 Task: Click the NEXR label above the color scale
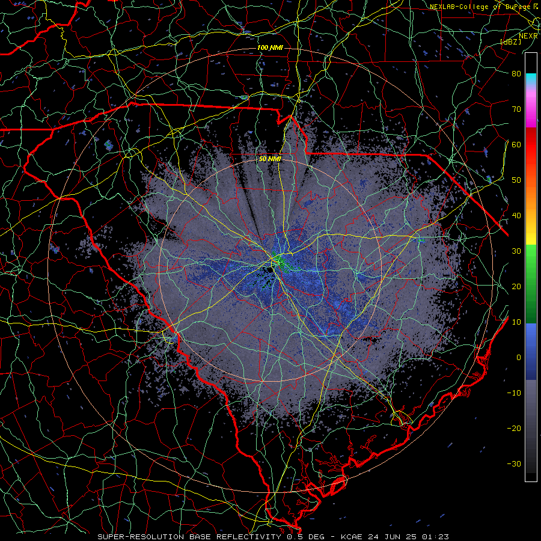(x=528, y=36)
